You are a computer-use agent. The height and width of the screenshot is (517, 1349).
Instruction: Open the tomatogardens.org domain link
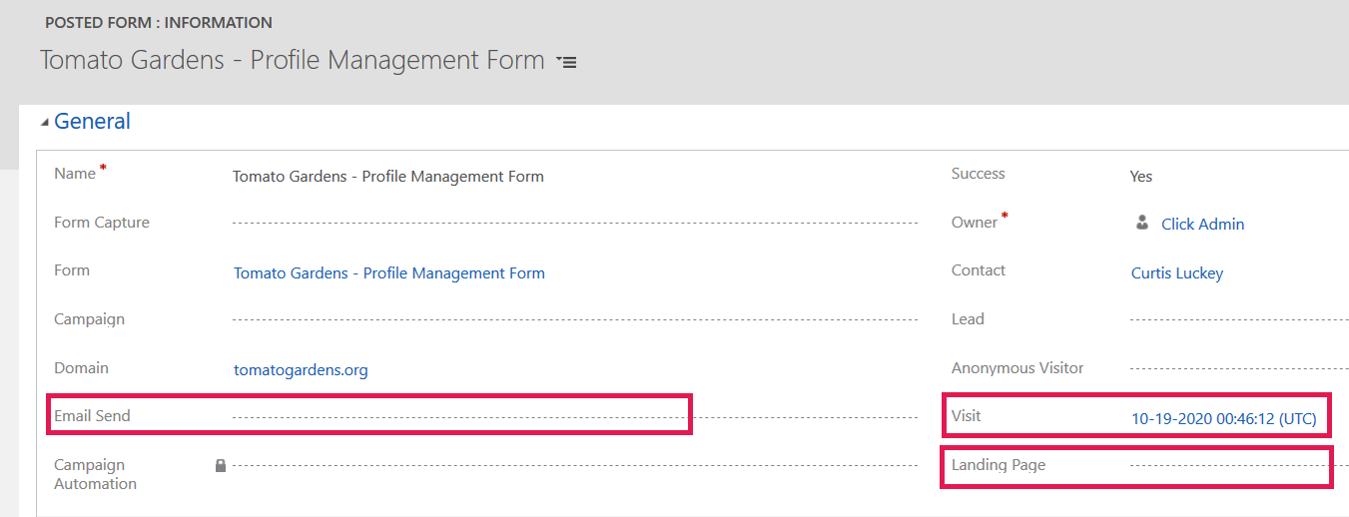click(x=301, y=369)
